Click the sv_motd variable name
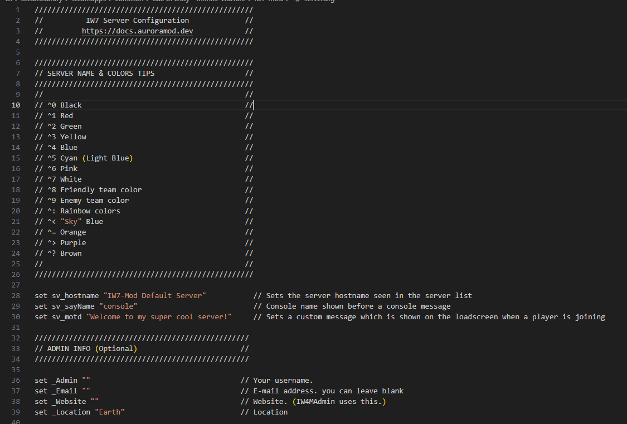 [x=66, y=316]
